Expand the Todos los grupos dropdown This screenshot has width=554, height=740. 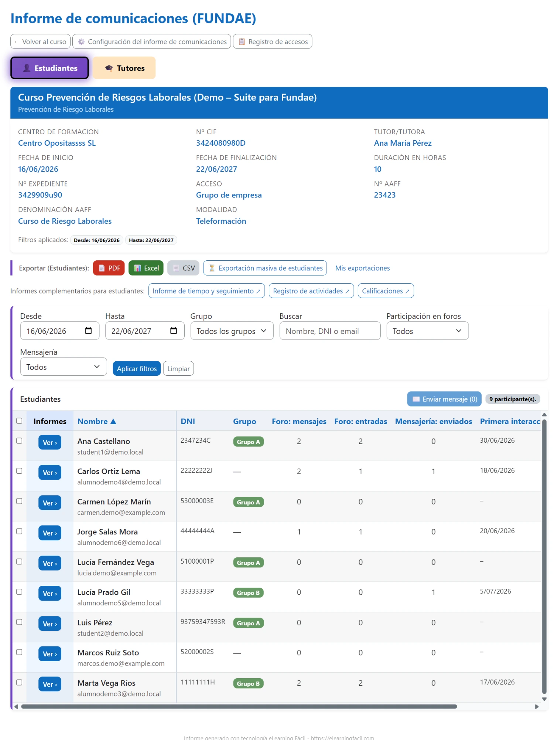pyautogui.click(x=232, y=331)
